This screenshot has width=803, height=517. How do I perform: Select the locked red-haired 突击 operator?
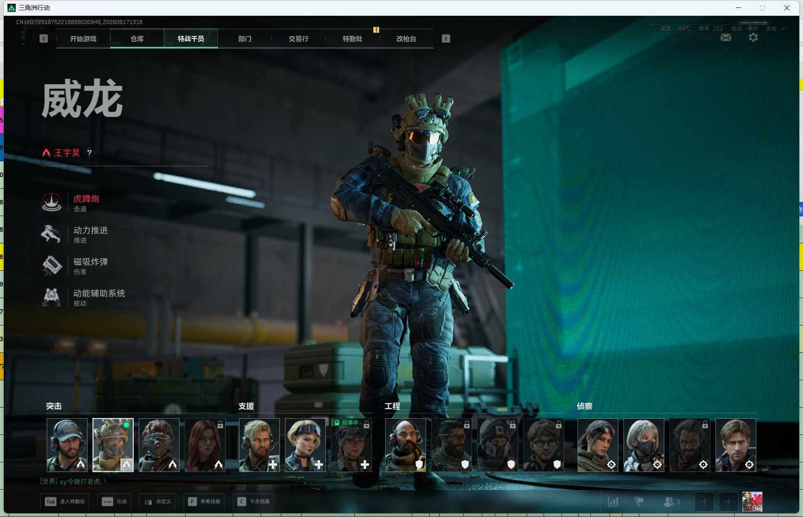pos(205,445)
